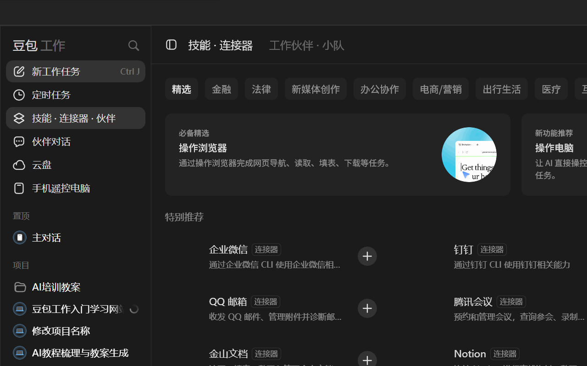Click the 豆包 工作 logo title
587x366 pixels.
pyautogui.click(x=39, y=45)
